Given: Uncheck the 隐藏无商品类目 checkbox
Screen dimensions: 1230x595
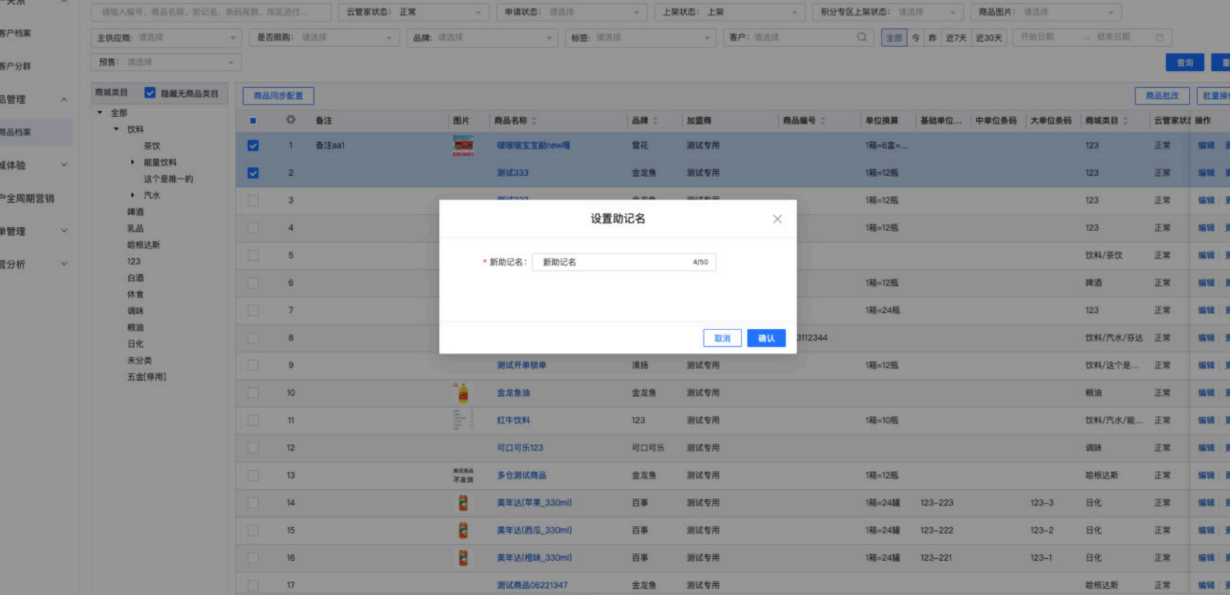Looking at the screenshot, I should tap(150, 93).
